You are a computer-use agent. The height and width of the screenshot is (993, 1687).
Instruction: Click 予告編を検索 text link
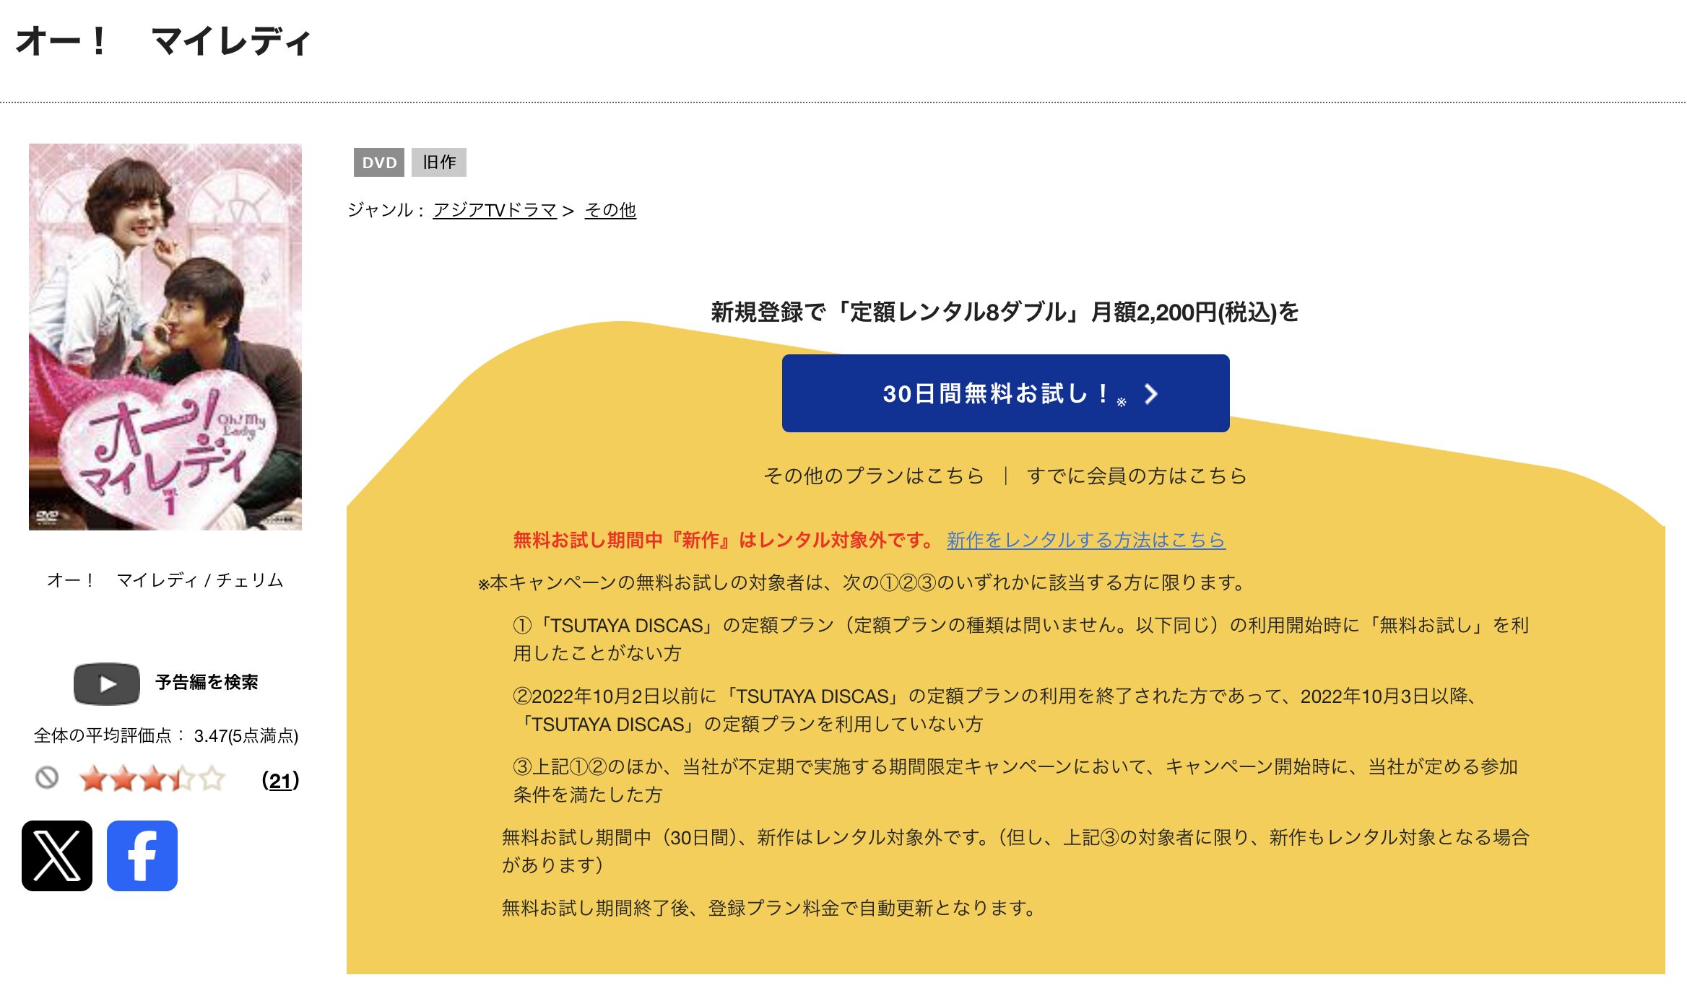tap(207, 683)
